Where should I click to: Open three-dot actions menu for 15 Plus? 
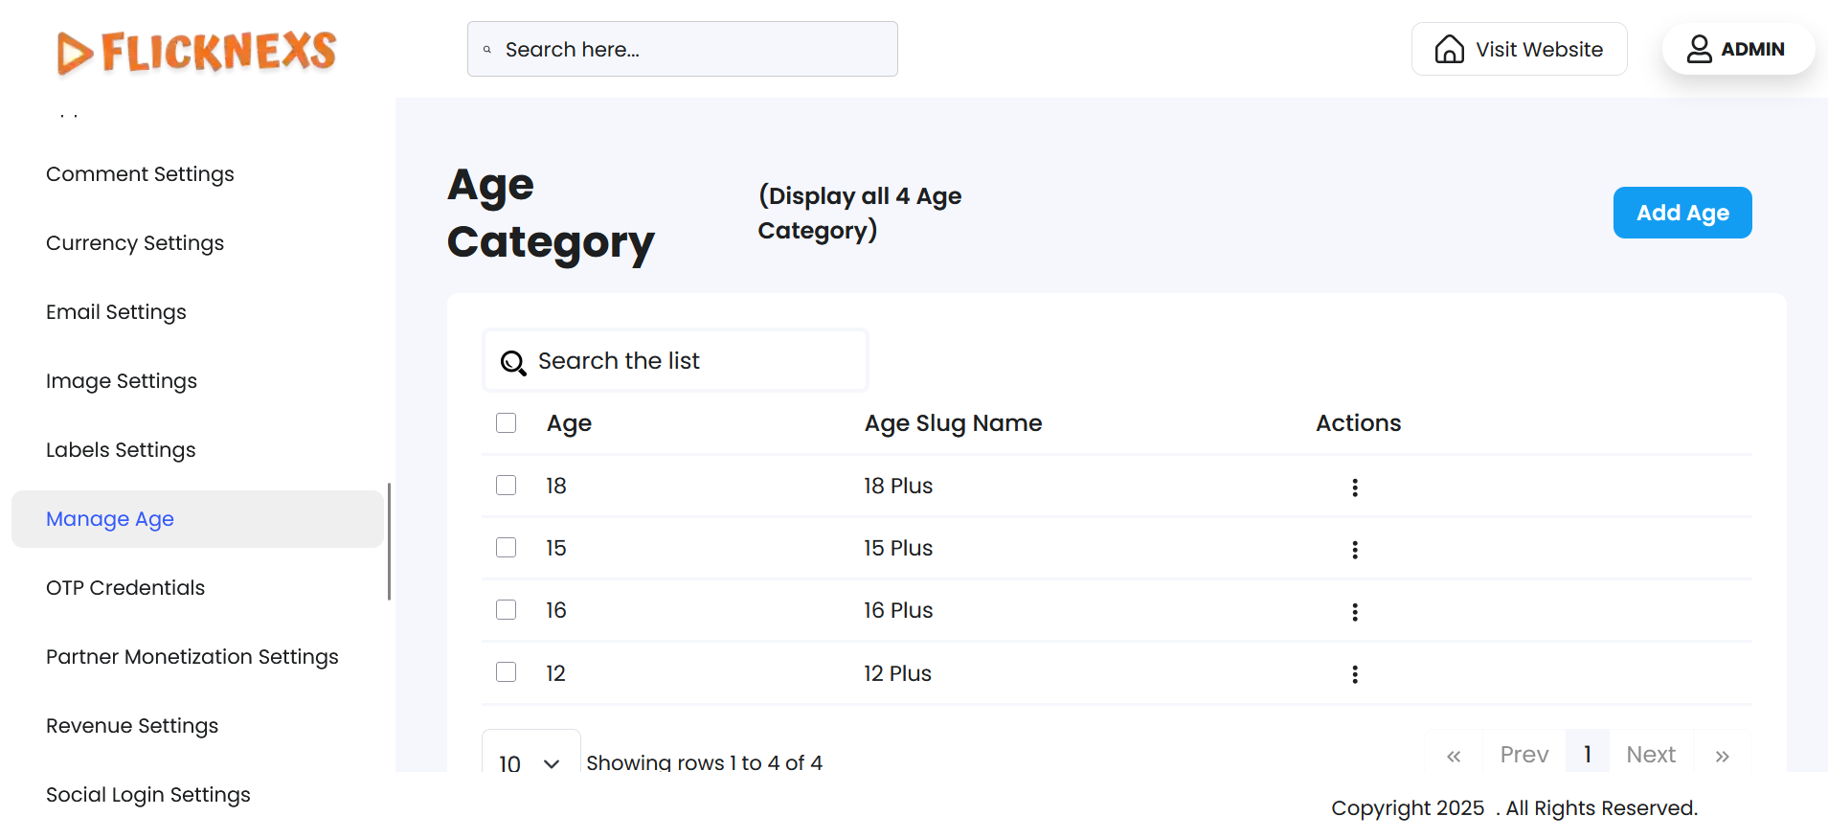point(1354,550)
